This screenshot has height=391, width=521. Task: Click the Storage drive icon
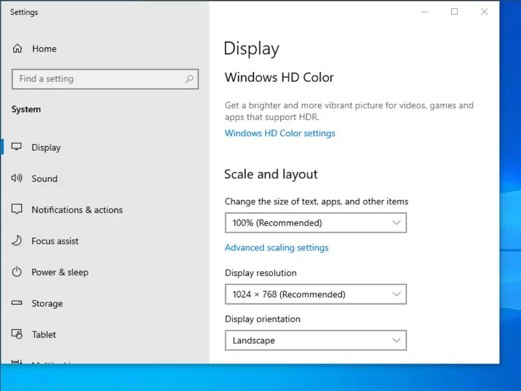click(x=17, y=303)
